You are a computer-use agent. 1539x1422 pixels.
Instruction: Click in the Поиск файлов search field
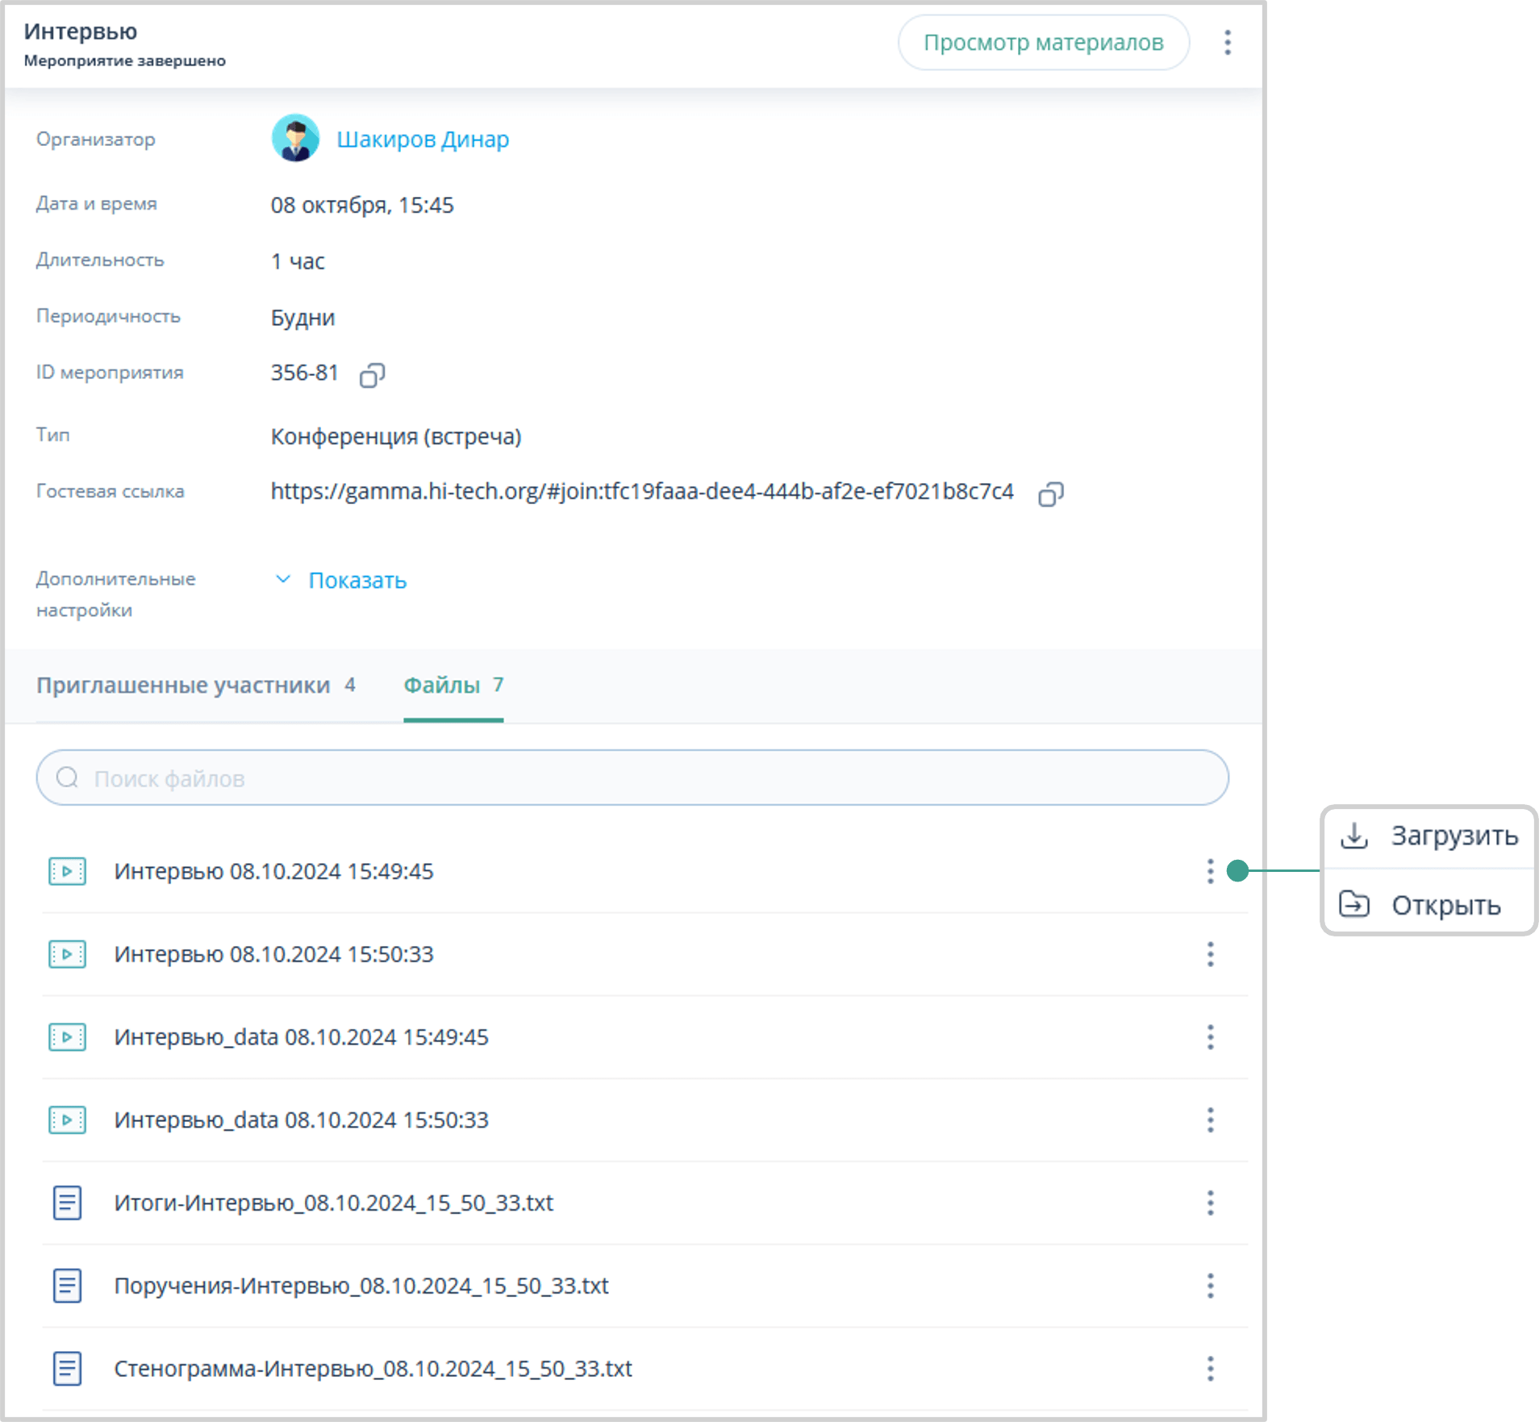pos(632,778)
